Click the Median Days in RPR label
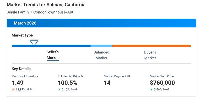203x100 pixels. click(117, 76)
